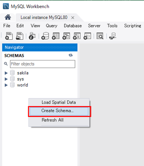Viewport: 144px width, 166px height.
Task: Open the Scripting menu
Action: point(133,26)
